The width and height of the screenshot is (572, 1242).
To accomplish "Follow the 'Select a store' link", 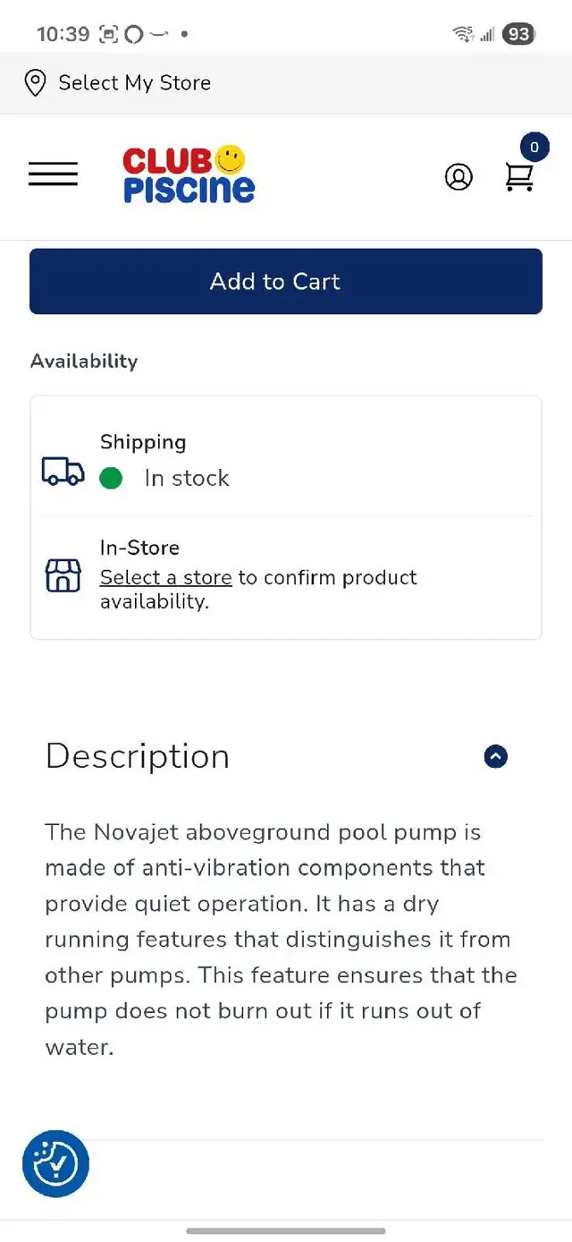I will click(165, 578).
